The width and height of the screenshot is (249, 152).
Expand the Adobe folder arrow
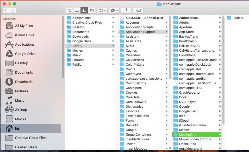220,23
